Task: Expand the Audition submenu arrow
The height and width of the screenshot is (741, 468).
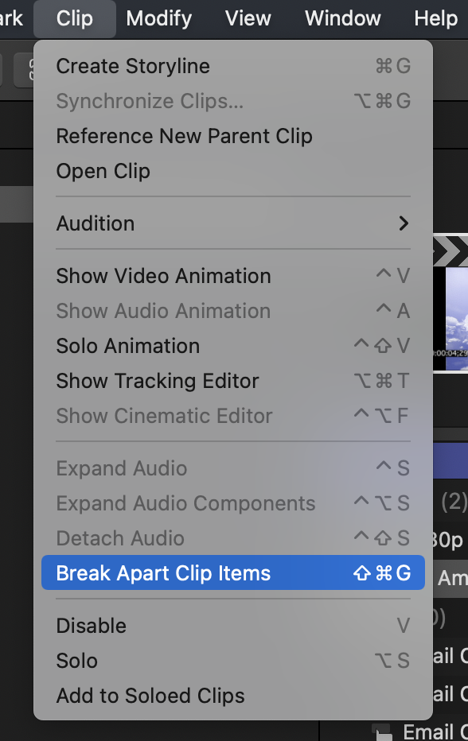Action: 404,223
